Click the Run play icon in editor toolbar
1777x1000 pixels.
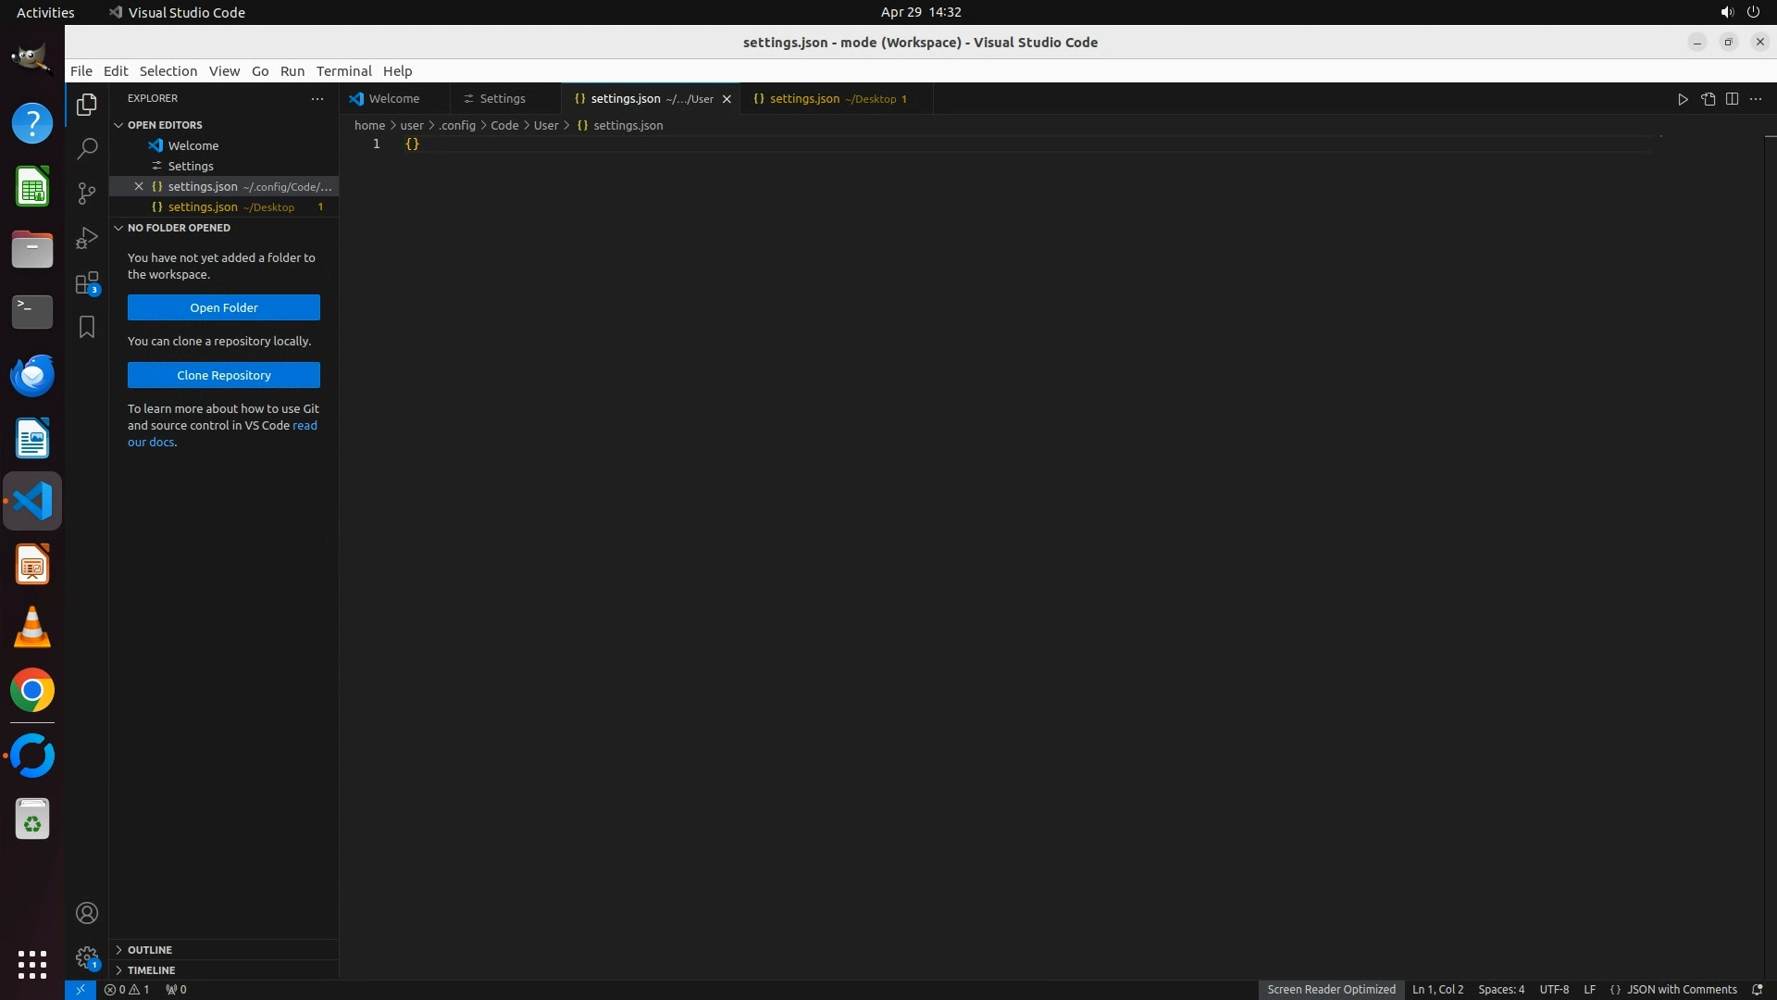coord(1683,99)
